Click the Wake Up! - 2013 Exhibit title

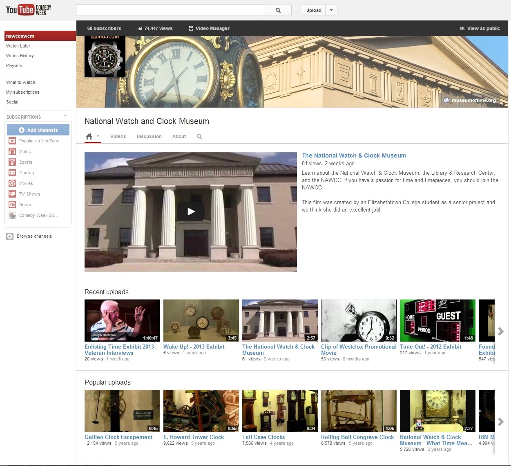pyautogui.click(x=194, y=347)
